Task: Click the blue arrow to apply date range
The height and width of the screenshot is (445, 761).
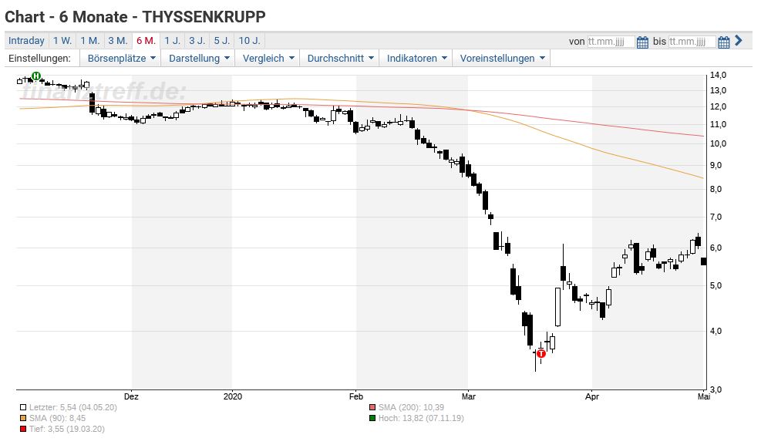Action: point(739,41)
